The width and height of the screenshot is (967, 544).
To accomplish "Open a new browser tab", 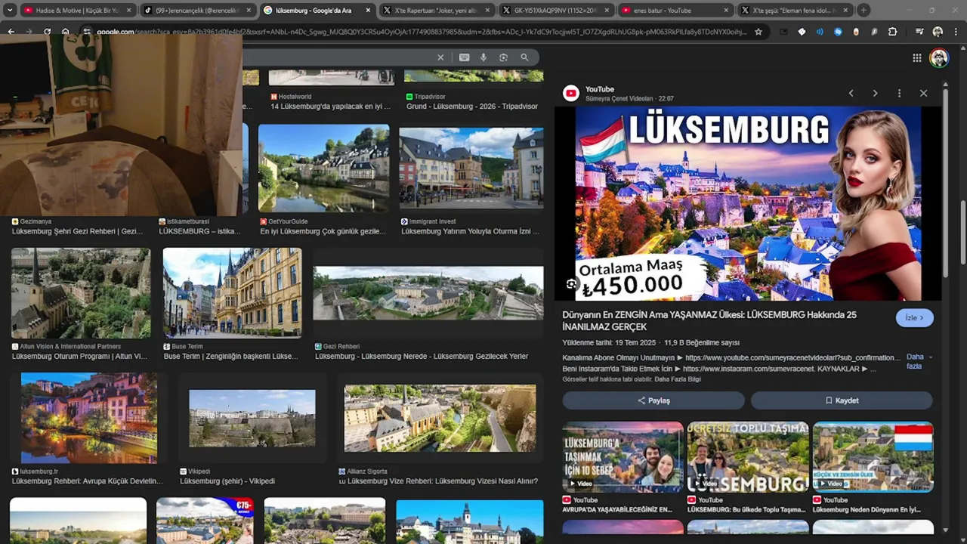I will tap(864, 11).
